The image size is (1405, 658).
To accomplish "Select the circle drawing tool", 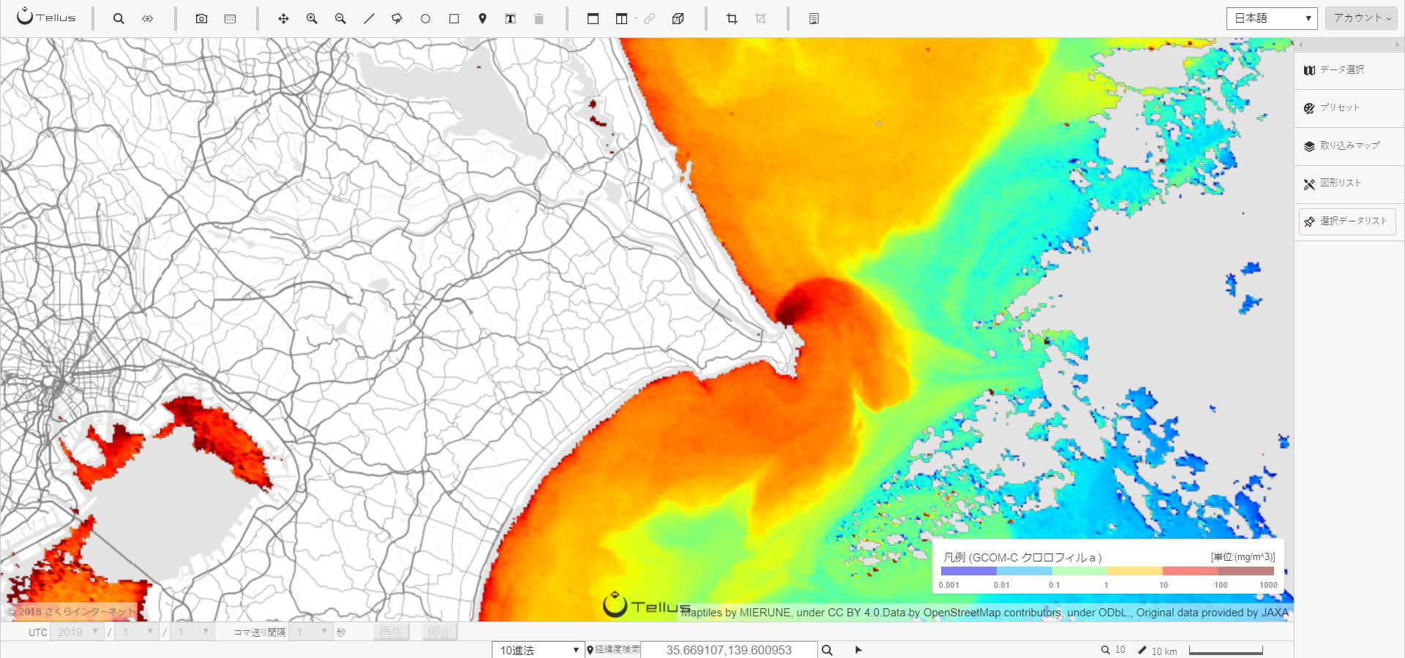I will (425, 19).
